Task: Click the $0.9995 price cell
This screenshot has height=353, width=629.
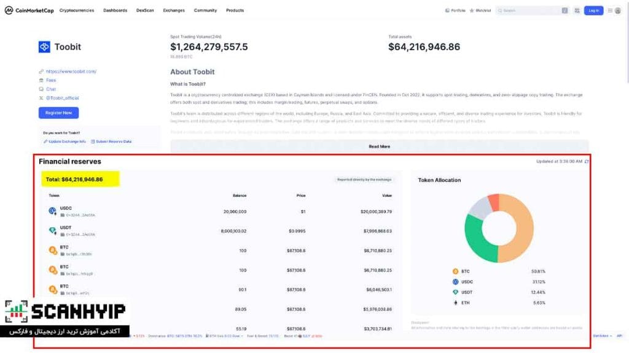Action: click(297, 231)
